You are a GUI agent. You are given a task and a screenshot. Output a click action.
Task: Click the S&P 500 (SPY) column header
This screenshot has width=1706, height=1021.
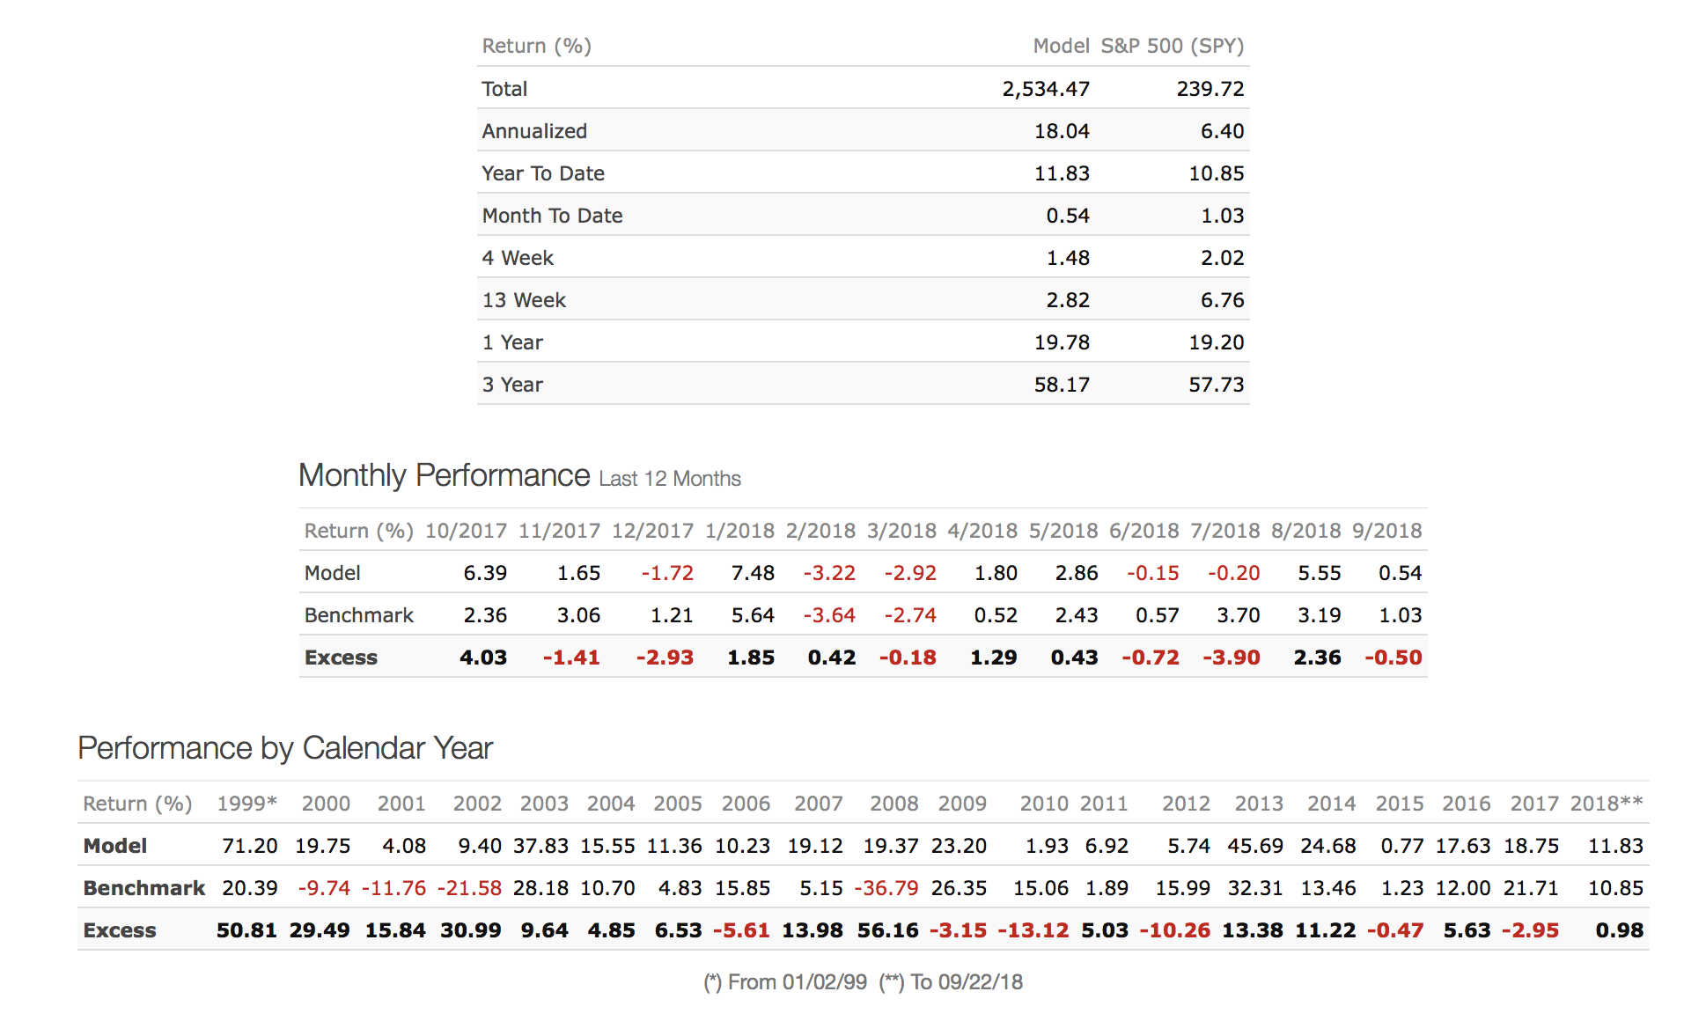1172,46
